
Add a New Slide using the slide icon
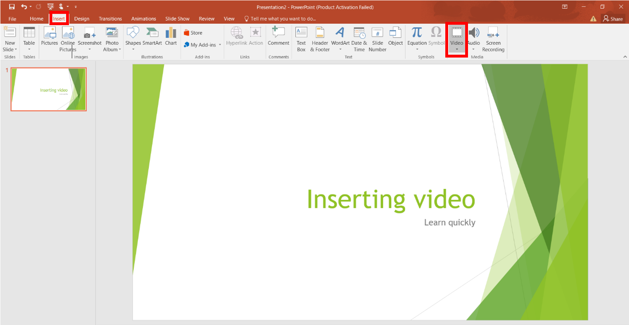[10, 33]
